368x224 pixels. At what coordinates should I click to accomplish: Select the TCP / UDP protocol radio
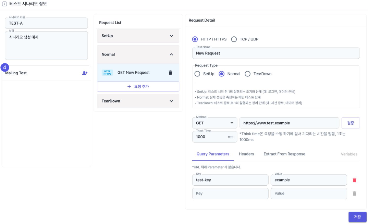(x=234, y=39)
